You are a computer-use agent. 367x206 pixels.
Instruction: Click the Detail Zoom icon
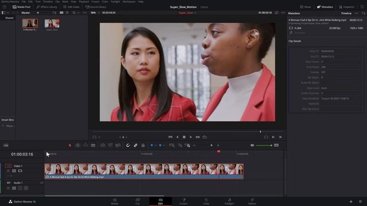pyautogui.click(x=180, y=145)
